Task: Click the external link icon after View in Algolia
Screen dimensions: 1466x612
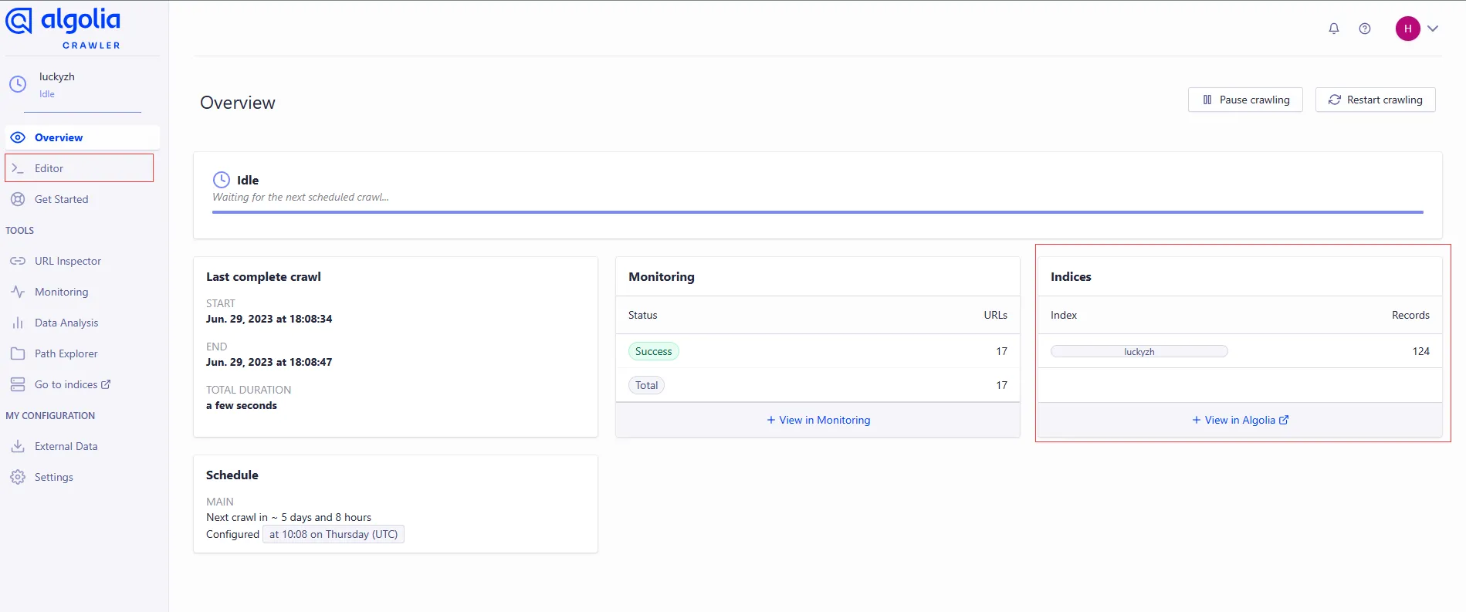Action: coord(1284,420)
